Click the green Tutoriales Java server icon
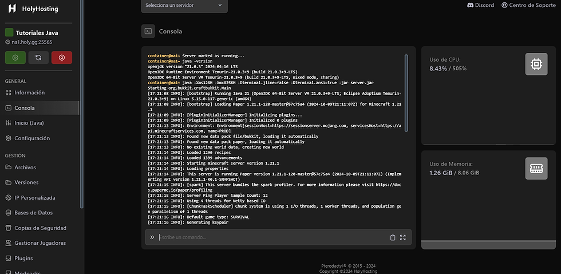Image resolution: width=561 pixels, height=274 pixels. tap(9, 33)
